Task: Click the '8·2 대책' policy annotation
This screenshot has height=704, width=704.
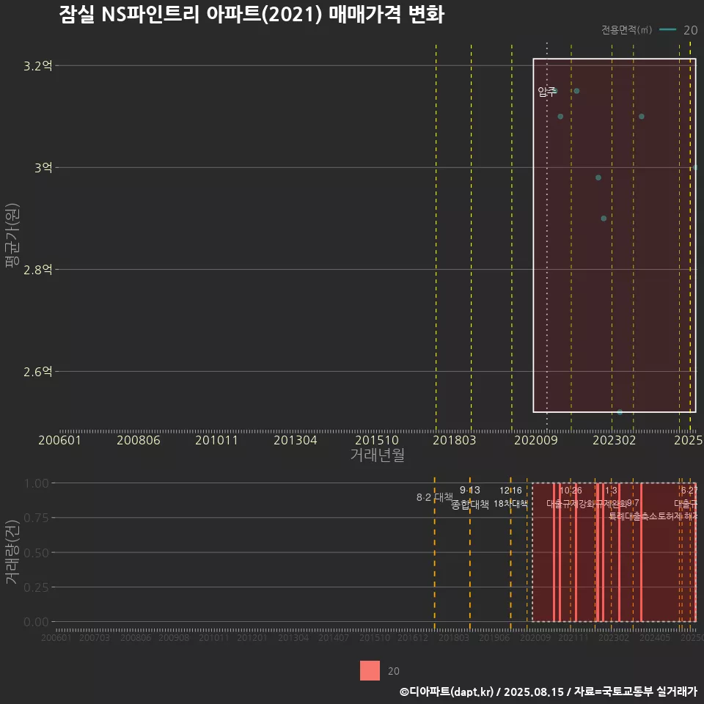Action: (x=435, y=497)
